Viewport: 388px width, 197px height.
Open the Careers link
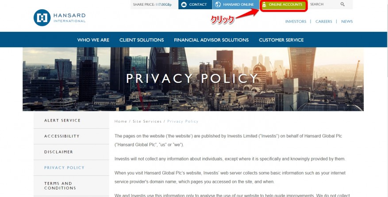pyautogui.click(x=324, y=22)
